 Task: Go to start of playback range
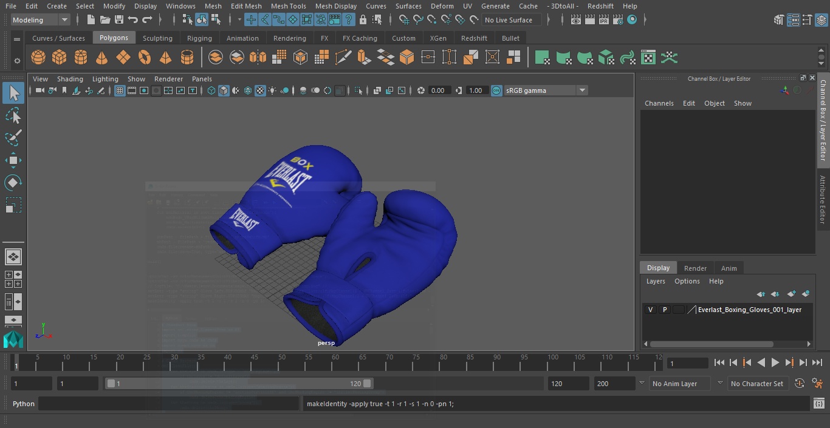click(x=719, y=362)
